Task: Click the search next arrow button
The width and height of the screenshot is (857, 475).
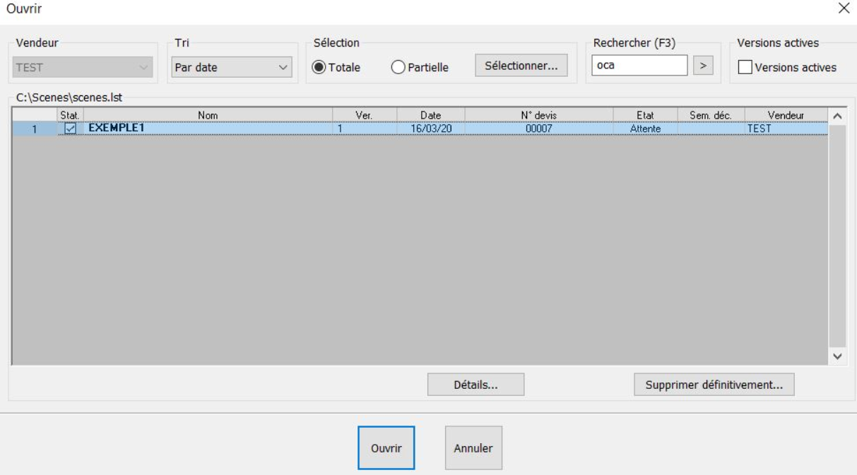Action: click(x=702, y=66)
